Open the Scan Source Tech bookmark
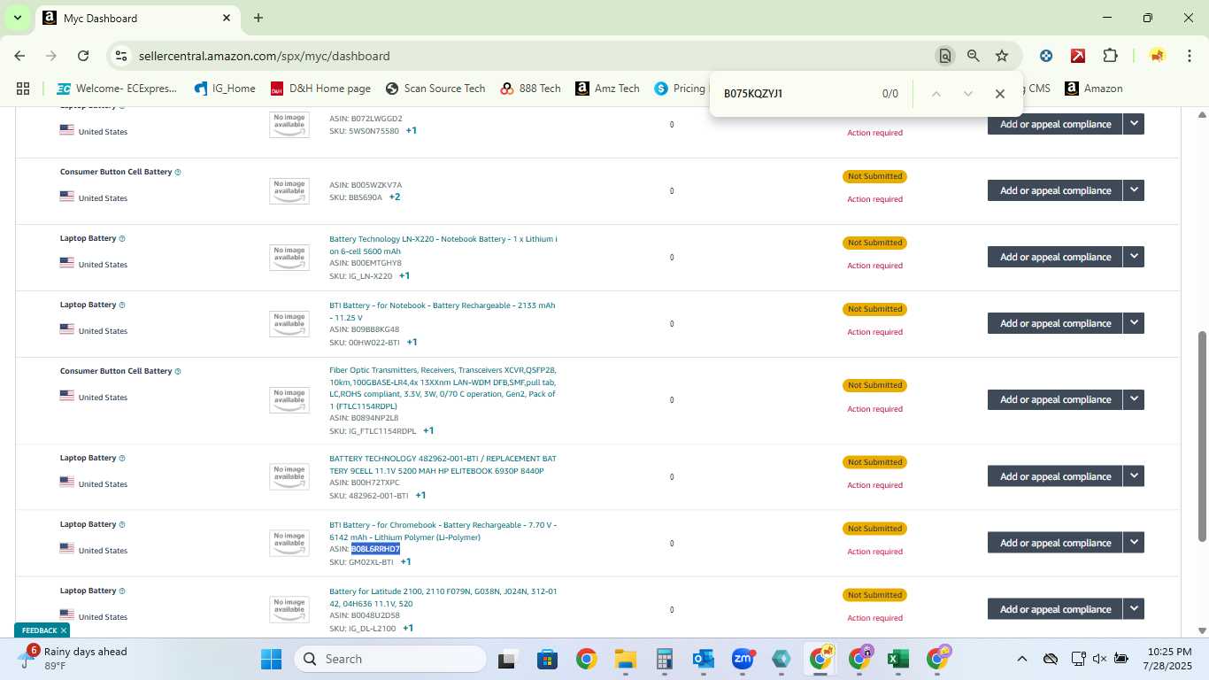Image resolution: width=1209 pixels, height=680 pixels. [435, 89]
